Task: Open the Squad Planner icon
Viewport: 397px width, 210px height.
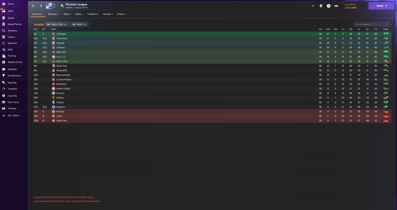Action: 3,24
